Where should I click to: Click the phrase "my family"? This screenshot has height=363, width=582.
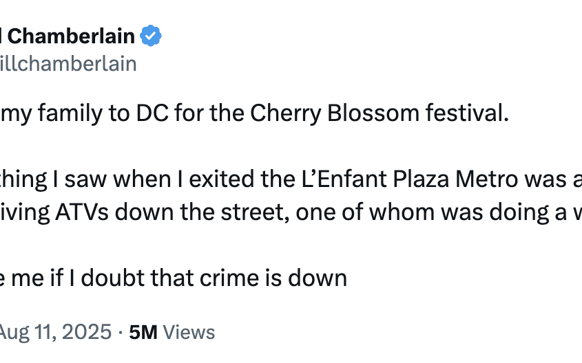(x=51, y=113)
